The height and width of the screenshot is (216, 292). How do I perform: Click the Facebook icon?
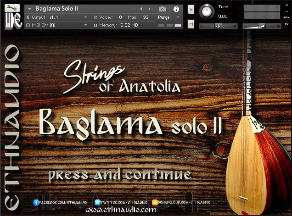36,202
